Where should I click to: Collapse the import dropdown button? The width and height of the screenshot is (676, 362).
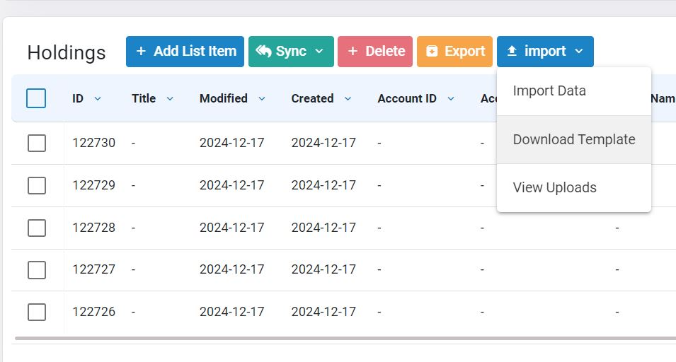545,51
